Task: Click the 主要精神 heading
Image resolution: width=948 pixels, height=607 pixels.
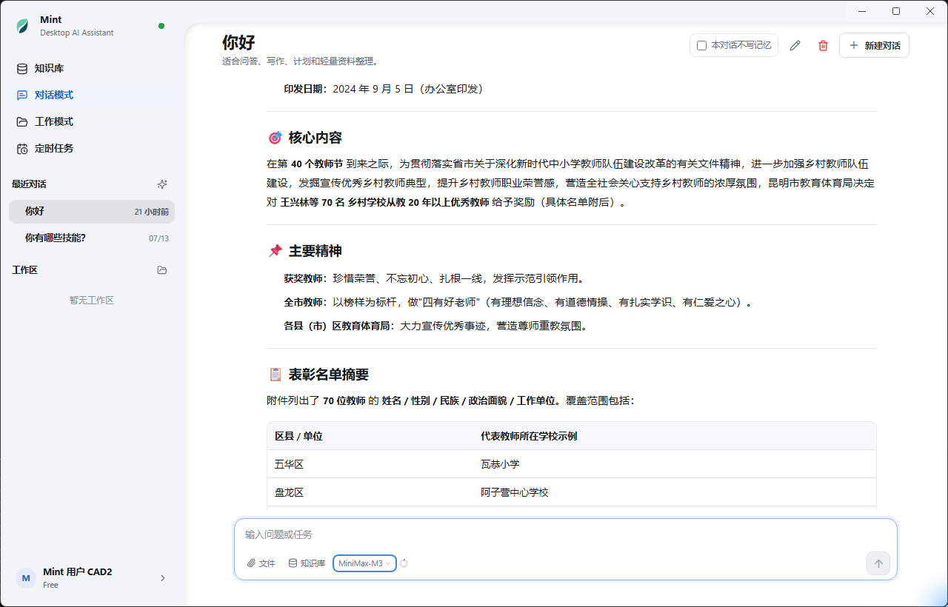Action: [x=316, y=251]
